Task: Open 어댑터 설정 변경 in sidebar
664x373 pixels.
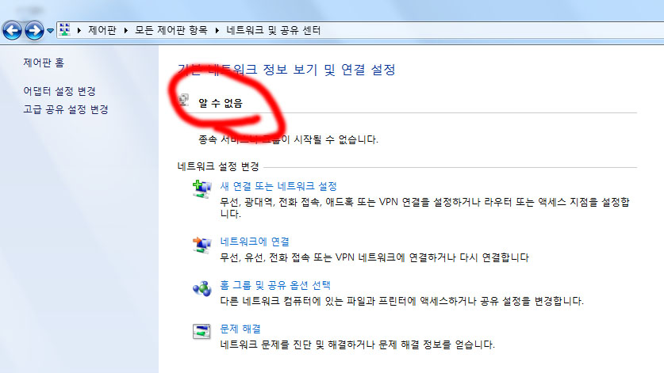Action: pos(59,91)
